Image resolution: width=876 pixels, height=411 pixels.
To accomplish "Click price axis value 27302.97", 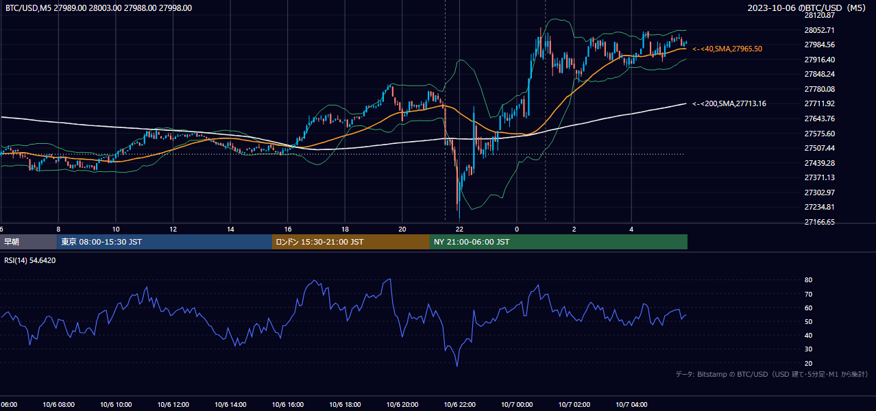I will (819, 192).
